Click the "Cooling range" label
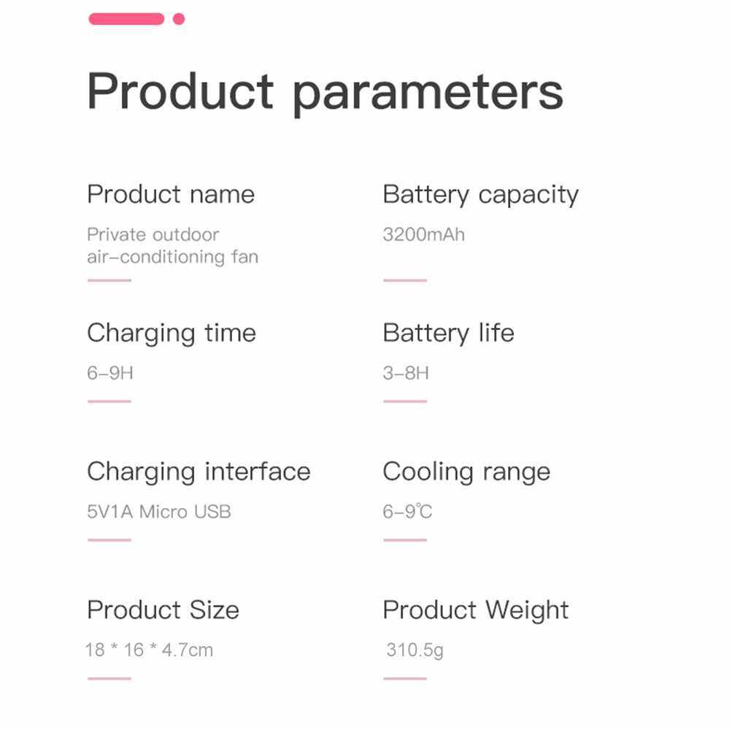The width and height of the screenshot is (730, 730). 466,472
